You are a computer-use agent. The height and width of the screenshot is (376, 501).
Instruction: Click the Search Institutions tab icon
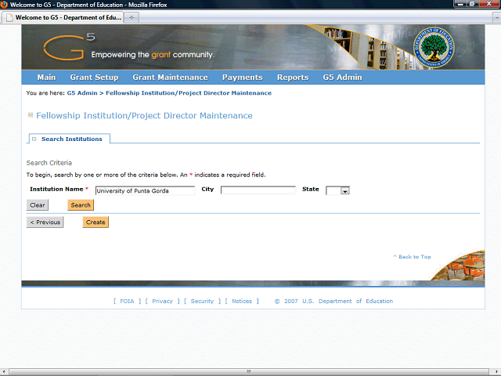(x=34, y=139)
